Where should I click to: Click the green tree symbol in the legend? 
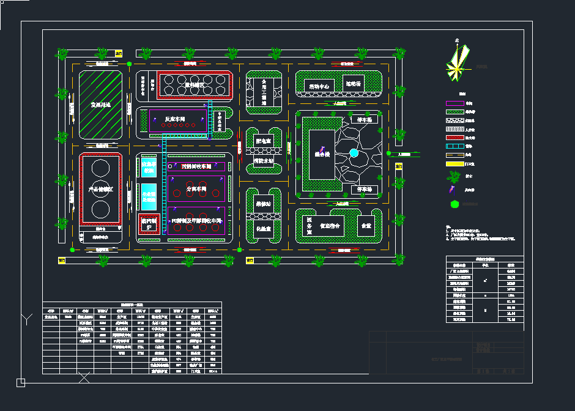pyautogui.click(x=453, y=177)
